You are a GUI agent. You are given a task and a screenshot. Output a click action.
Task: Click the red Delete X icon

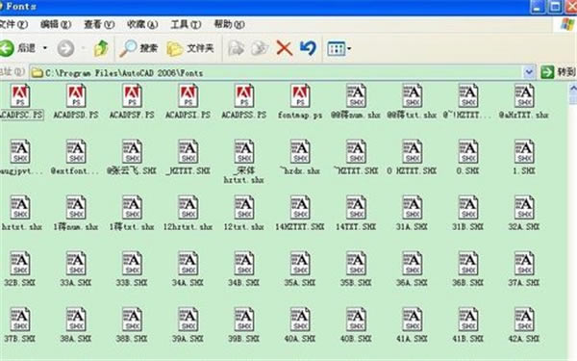click(284, 48)
